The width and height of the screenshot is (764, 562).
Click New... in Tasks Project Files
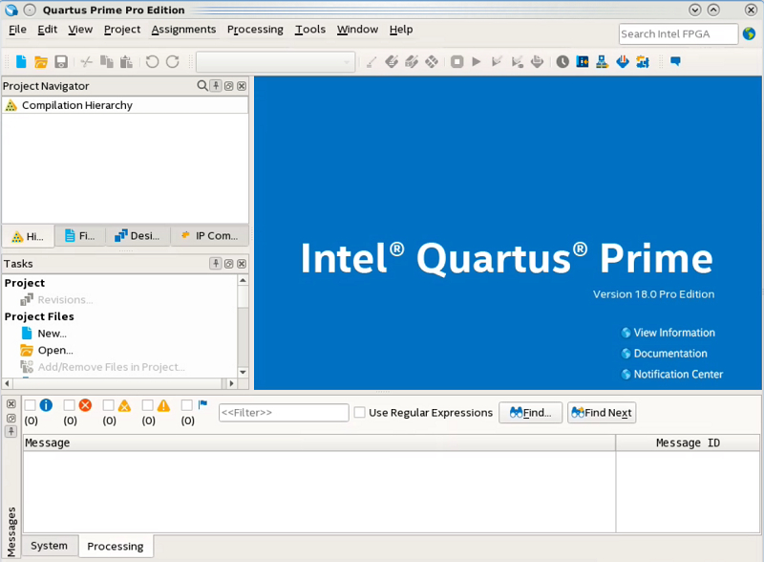tap(53, 334)
